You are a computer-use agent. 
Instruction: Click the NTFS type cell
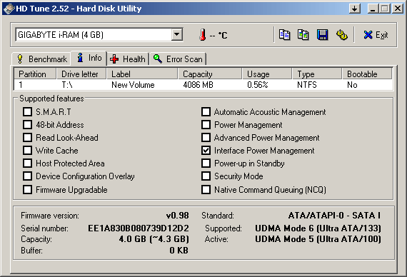tap(307, 85)
